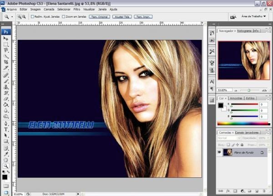The height and width of the screenshot is (196, 273).
Task: Select the Notes tool
Action: point(6,148)
